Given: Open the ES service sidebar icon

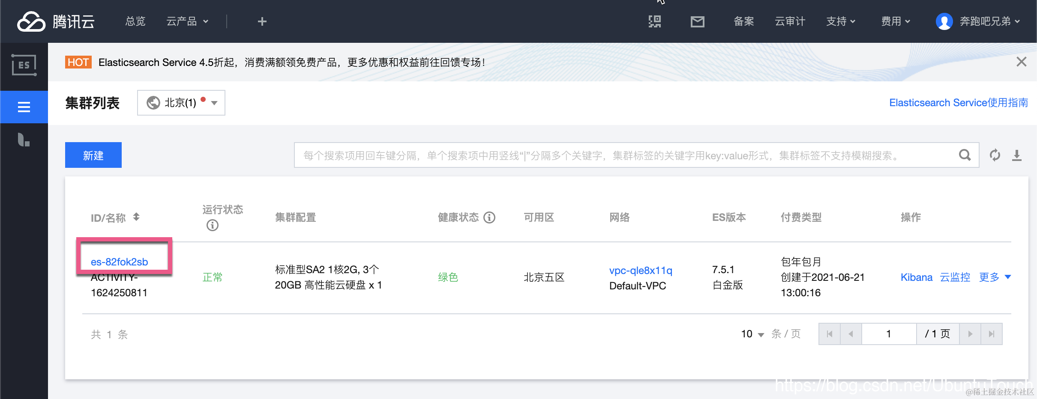Looking at the screenshot, I should pos(24,65).
